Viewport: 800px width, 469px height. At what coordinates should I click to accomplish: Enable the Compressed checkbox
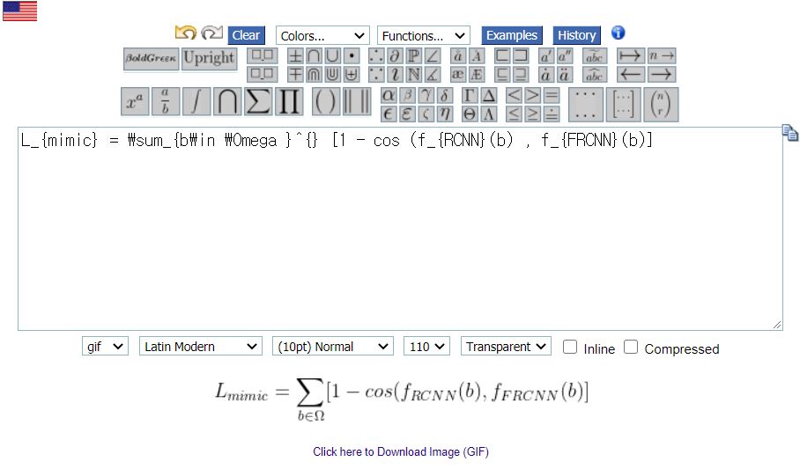[x=631, y=348]
